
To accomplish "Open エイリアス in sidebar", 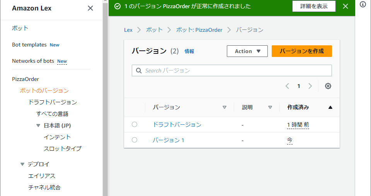I will pyautogui.click(x=42, y=176).
